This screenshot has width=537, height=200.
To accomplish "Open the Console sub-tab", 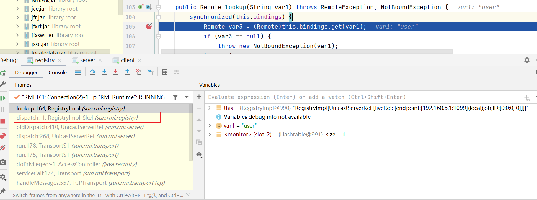I will (58, 72).
